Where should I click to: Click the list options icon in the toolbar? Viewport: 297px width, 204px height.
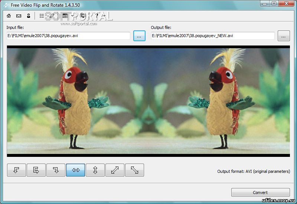(x=42, y=16)
